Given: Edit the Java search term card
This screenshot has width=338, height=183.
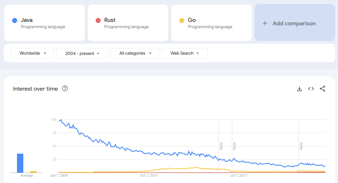Looking at the screenshot, I should tap(44, 23).
